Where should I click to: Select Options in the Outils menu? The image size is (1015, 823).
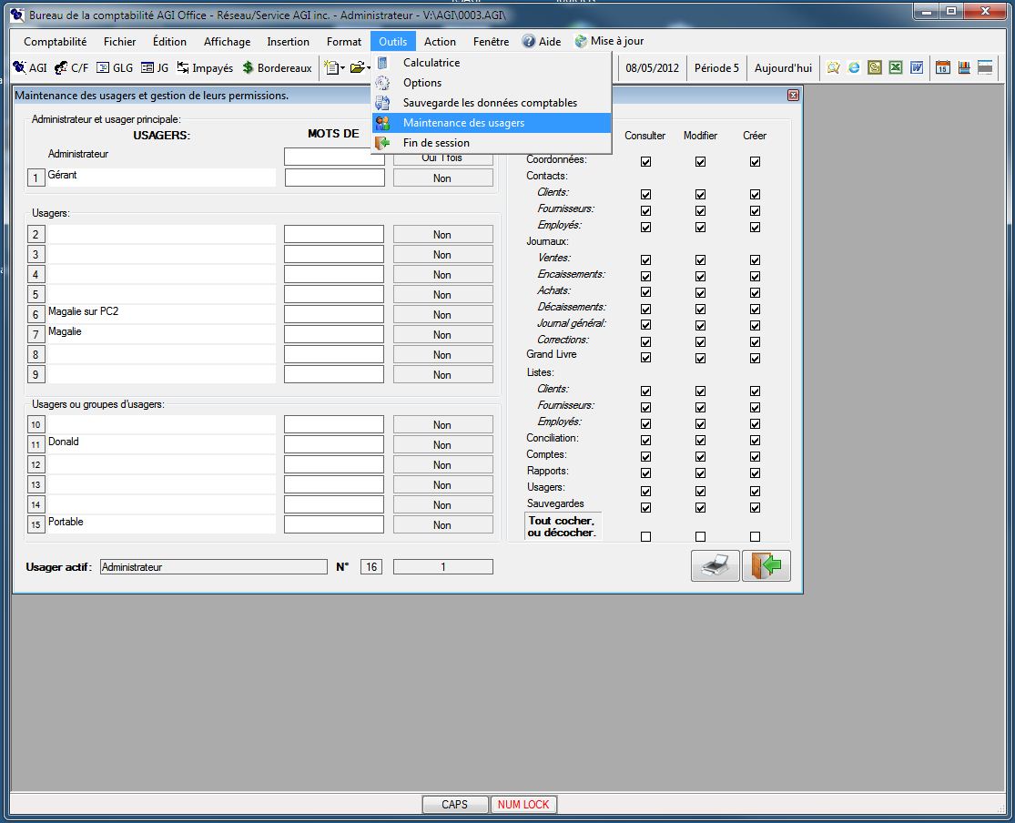492,83
